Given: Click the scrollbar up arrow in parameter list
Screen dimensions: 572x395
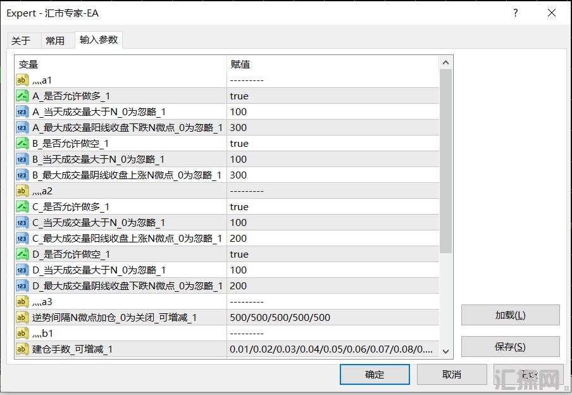Looking at the screenshot, I should click(x=445, y=63).
